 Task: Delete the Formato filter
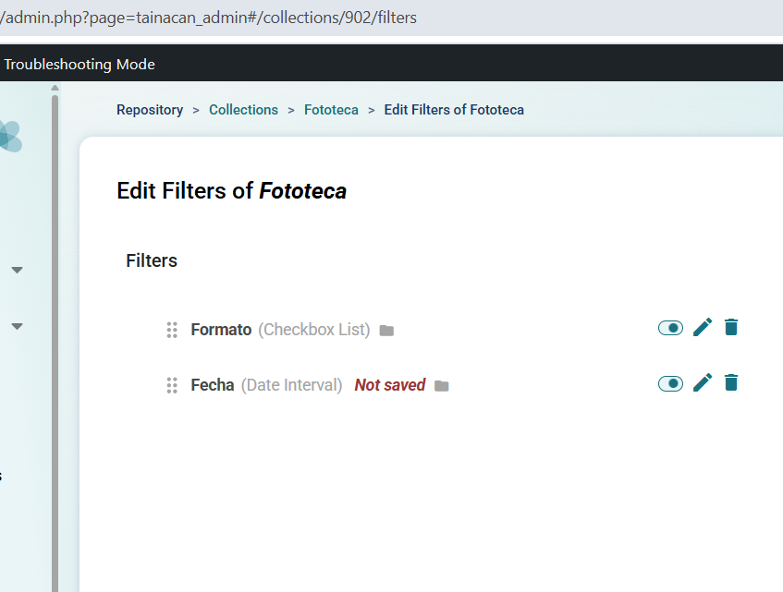coord(731,327)
